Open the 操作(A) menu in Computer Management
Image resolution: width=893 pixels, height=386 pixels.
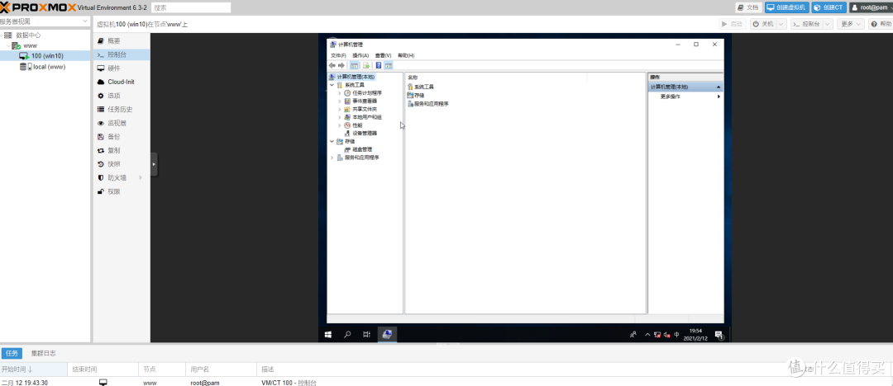[x=361, y=55]
